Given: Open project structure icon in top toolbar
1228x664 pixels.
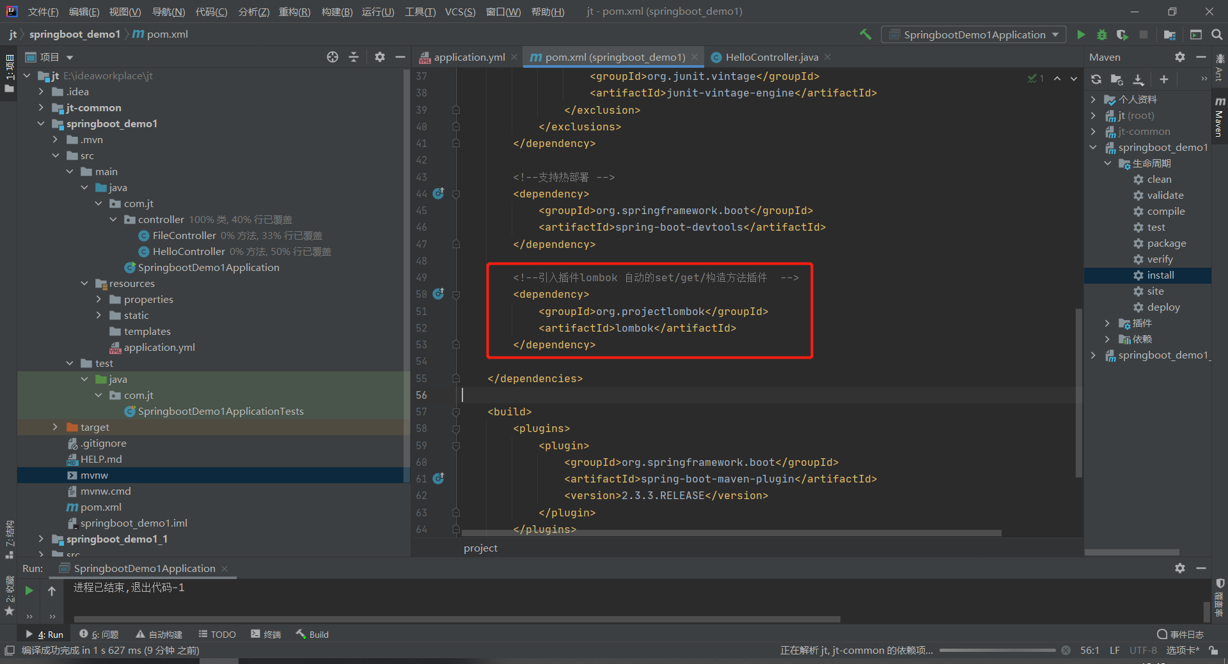Looking at the screenshot, I should pos(1170,35).
